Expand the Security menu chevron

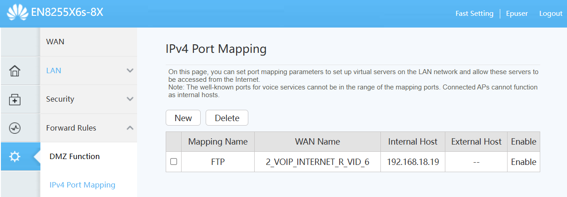(130, 99)
